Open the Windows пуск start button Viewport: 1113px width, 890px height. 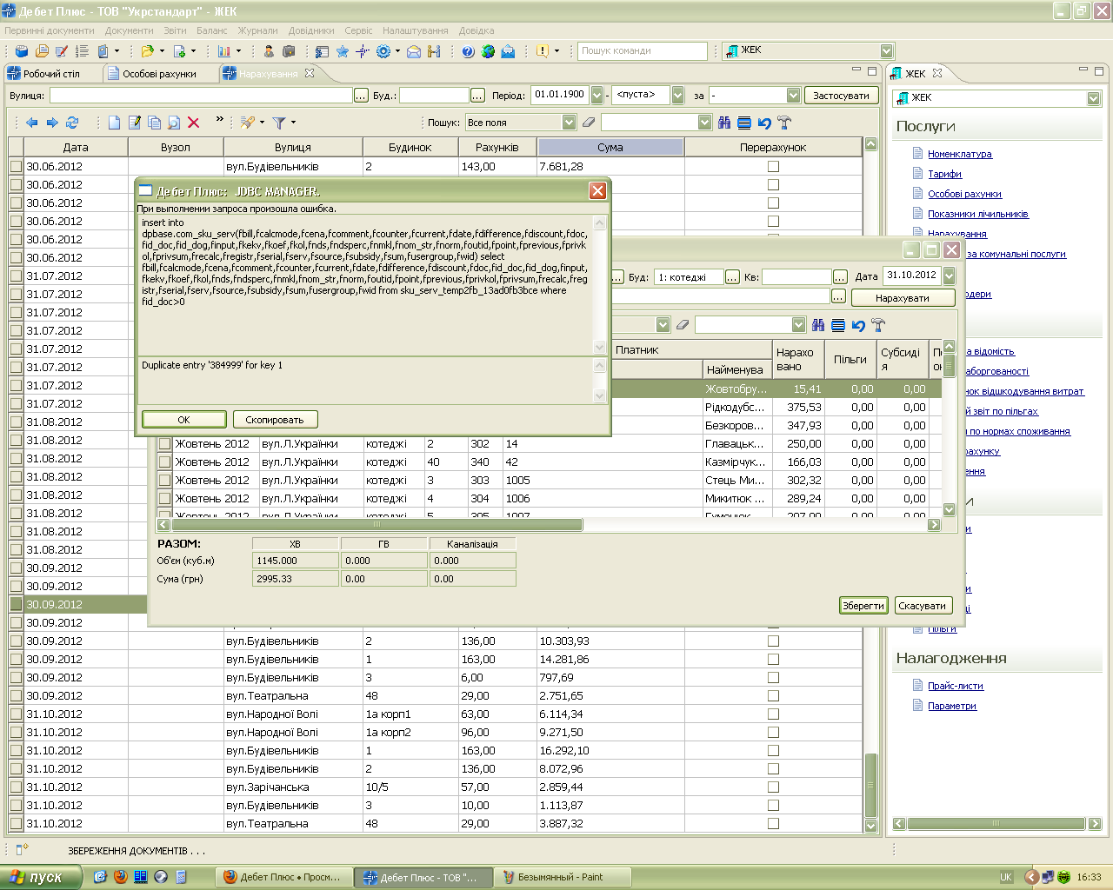point(40,877)
